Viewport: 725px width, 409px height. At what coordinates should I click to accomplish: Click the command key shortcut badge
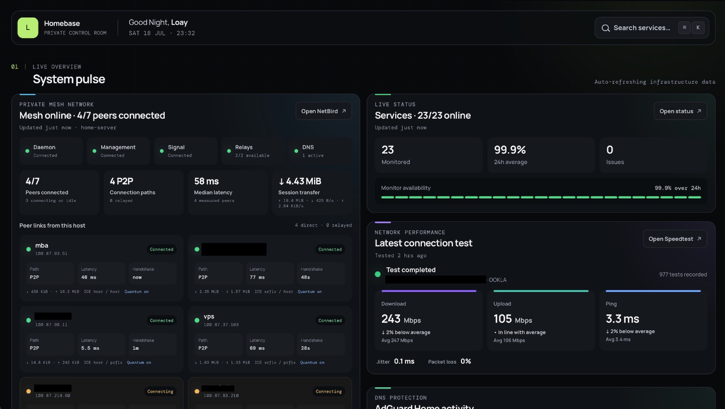point(684,28)
